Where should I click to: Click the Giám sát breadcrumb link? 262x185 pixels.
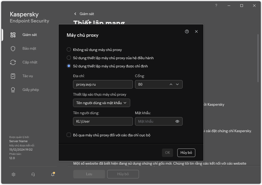pyautogui.click(x=87, y=14)
